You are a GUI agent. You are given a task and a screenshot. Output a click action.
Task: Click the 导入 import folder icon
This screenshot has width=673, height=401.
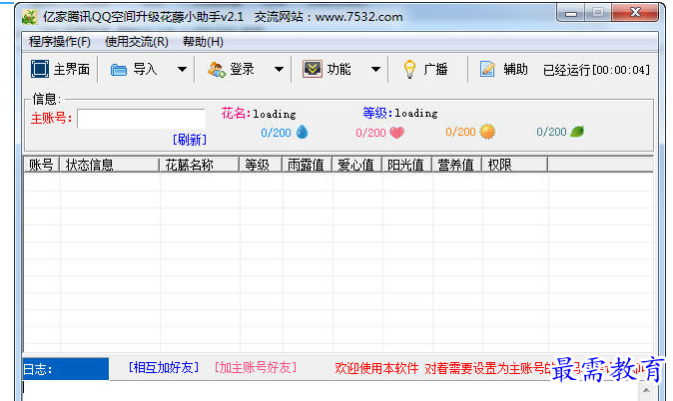click(119, 70)
